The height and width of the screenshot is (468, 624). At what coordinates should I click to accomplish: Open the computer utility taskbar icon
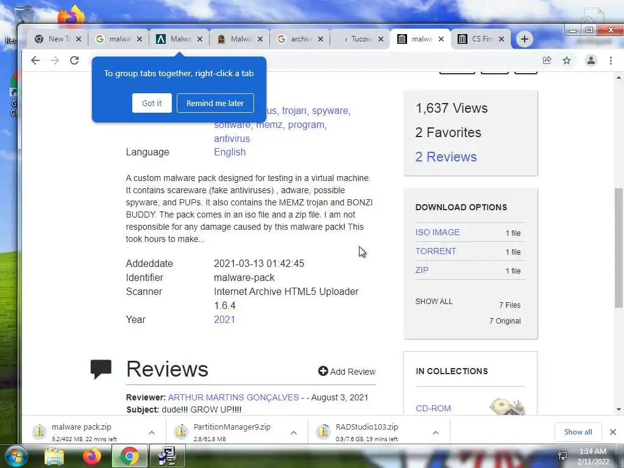point(168,456)
